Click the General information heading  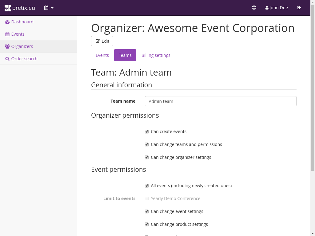point(122,85)
